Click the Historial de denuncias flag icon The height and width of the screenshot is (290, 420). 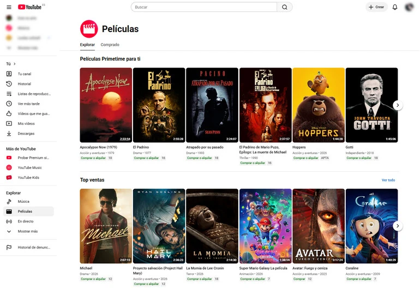[9, 247]
